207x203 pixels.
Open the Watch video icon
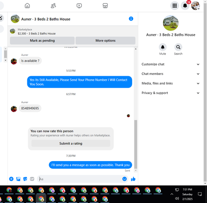(x=79, y=6)
